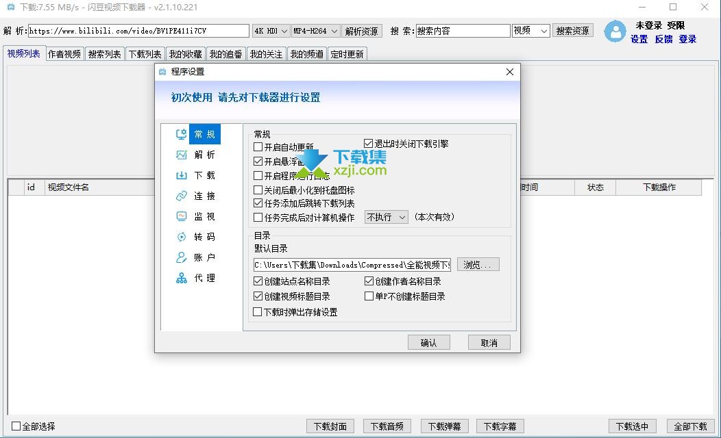Image resolution: width=721 pixels, height=438 pixels.
Task: Switch to the 下载列表 tab
Action: tap(145, 54)
